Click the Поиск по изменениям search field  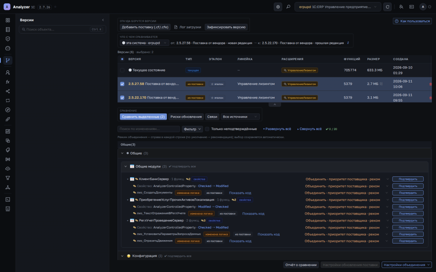click(149, 129)
